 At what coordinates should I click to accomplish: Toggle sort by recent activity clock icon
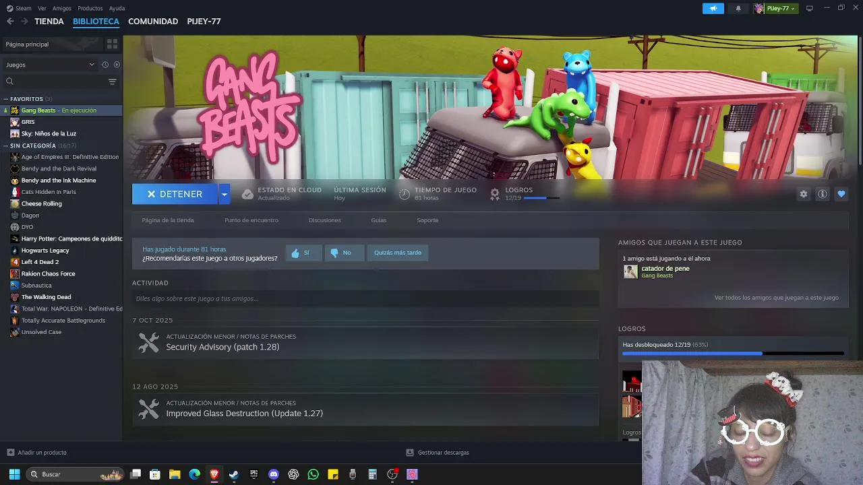pos(105,65)
